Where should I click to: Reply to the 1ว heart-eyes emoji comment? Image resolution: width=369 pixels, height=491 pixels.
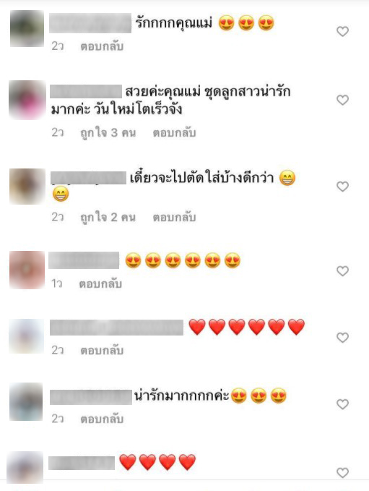[100, 283]
